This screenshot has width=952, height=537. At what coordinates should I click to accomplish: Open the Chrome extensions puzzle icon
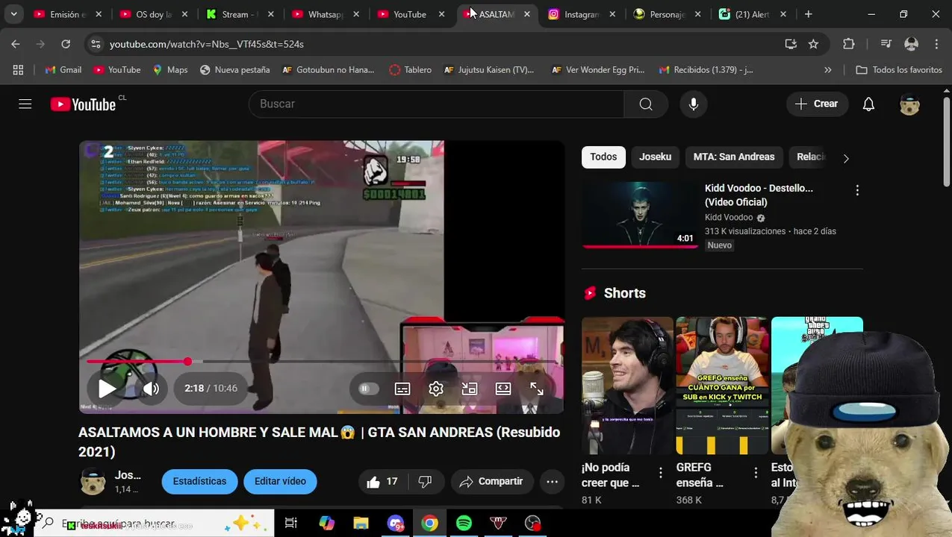coord(848,44)
